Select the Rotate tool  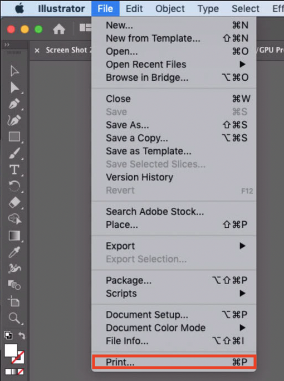click(x=14, y=186)
